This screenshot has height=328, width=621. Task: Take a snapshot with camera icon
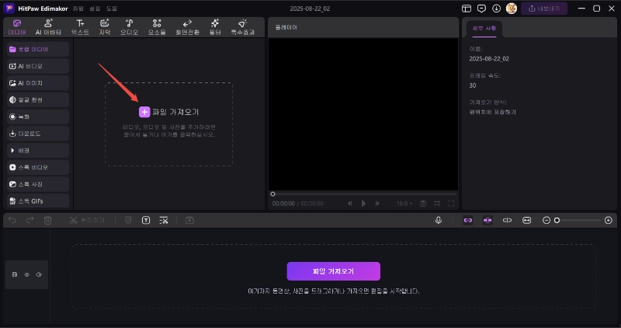423,204
